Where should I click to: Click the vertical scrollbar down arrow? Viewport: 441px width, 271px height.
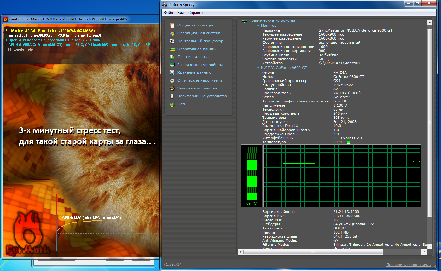[430, 245]
